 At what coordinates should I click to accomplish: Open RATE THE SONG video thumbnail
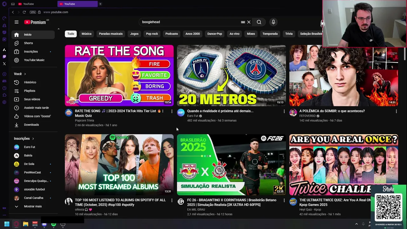pos(119,75)
